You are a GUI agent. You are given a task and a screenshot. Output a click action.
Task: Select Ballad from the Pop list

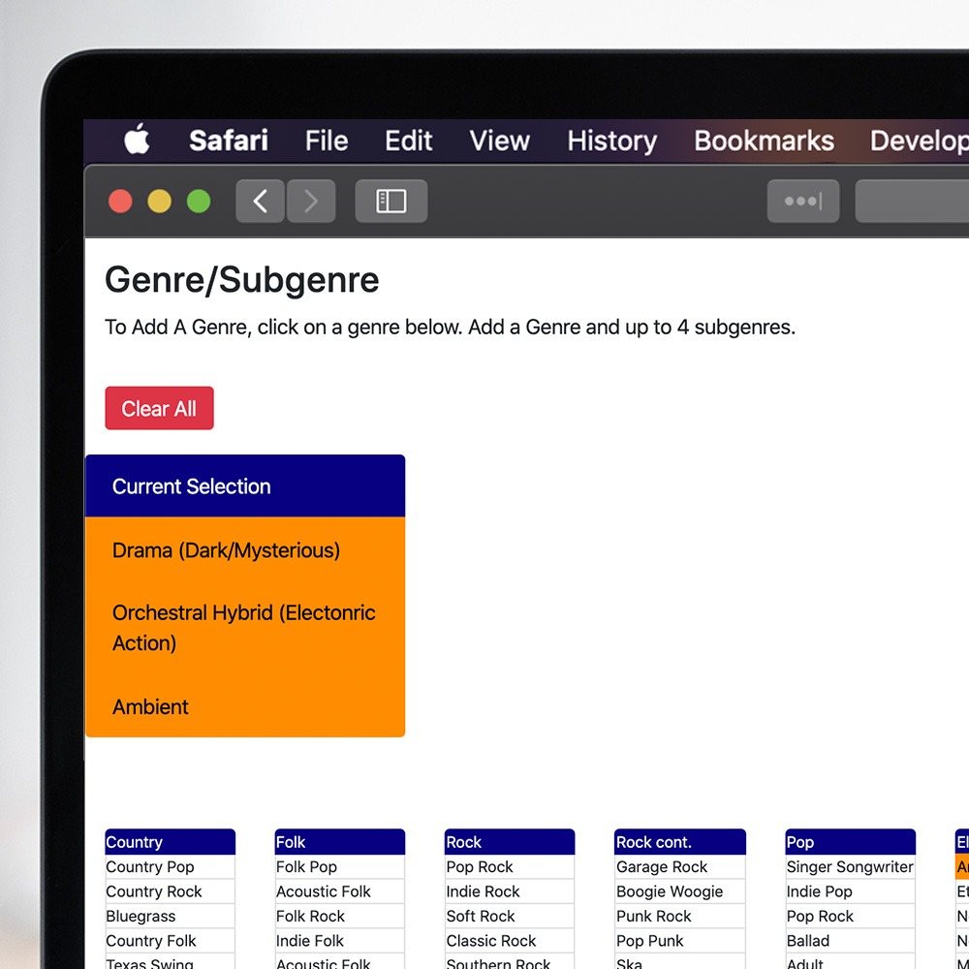coord(851,941)
